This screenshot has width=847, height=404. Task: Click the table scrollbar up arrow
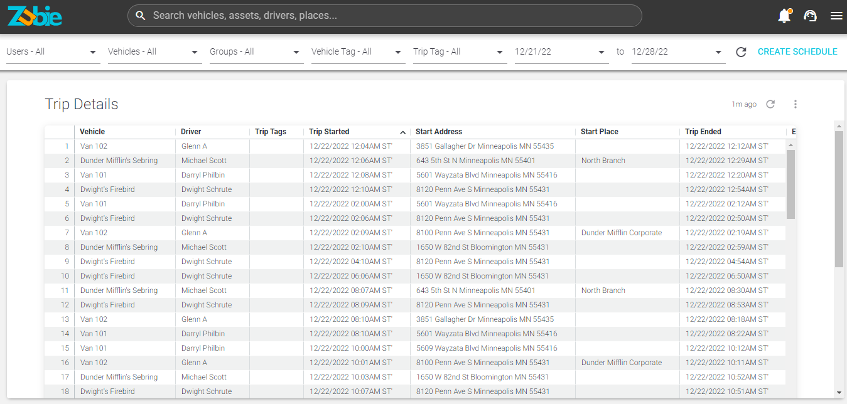(790, 145)
